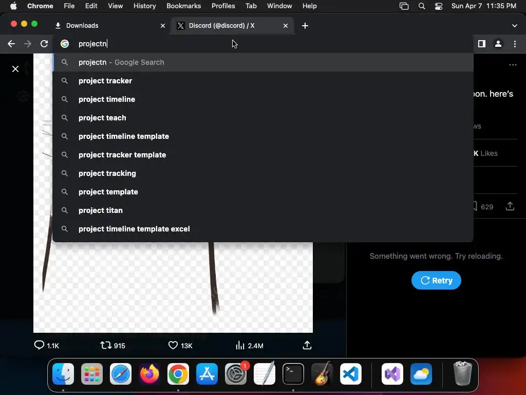Click share icon beside 629 bookmarks
The width and height of the screenshot is (526, 395).
510,206
